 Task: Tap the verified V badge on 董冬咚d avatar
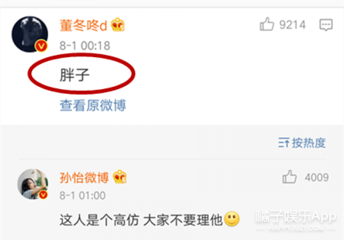[x=41, y=46]
